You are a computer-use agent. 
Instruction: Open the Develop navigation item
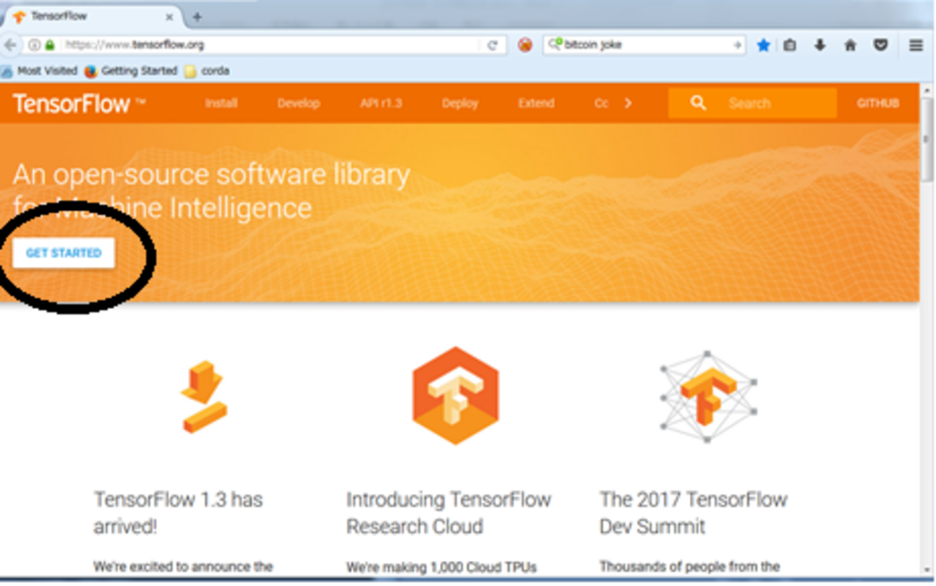click(x=298, y=103)
